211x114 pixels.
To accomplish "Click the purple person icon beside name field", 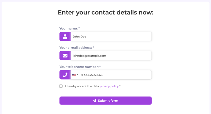I will click(65, 37).
